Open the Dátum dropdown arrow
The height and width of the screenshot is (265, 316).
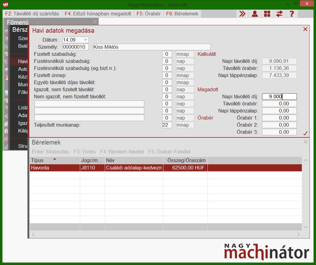point(85,40)
